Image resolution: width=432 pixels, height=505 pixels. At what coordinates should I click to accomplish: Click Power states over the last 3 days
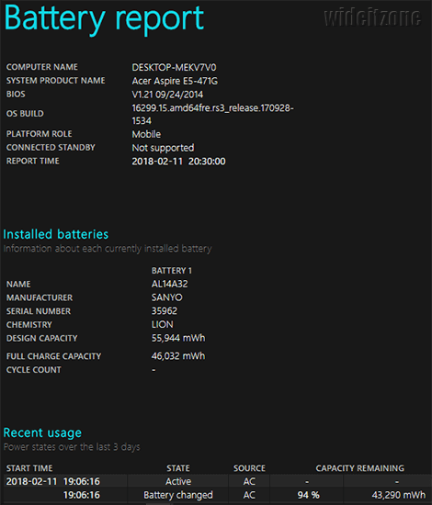click(x=72, y=447)
